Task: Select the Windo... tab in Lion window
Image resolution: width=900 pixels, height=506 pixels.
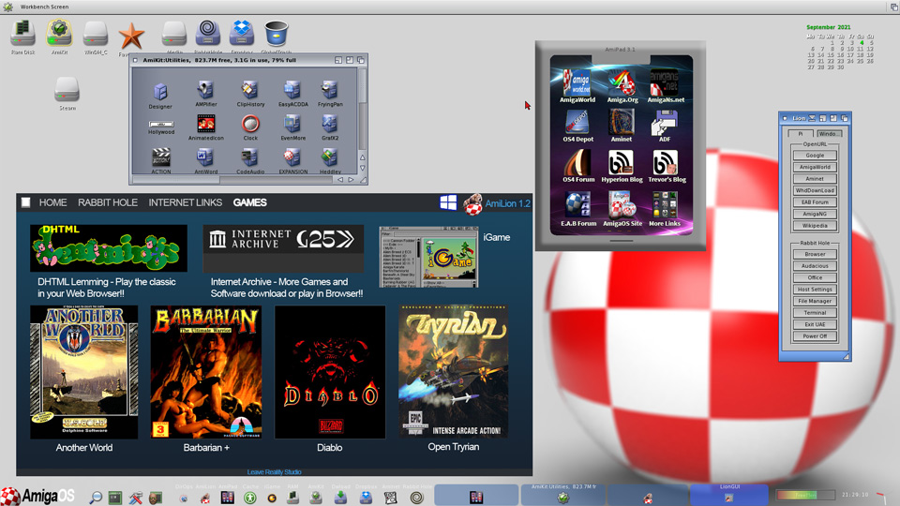Action: (x=828, y=133)
